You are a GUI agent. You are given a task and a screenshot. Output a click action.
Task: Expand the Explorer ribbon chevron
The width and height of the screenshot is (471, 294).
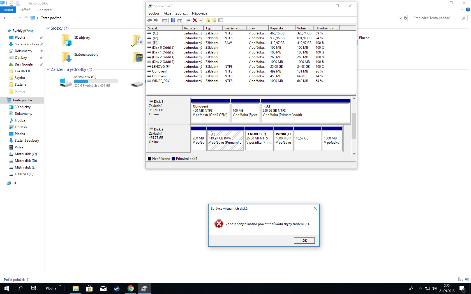point(462,10)
